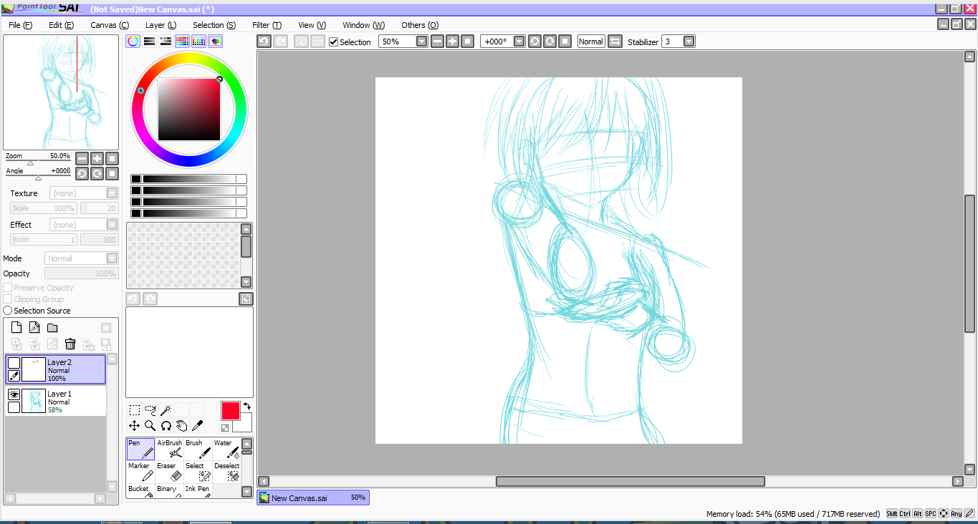Pick the rectangular selection tool
This screenshot has height=524, width=978.
pyautogui.click(x=135, y=410)
